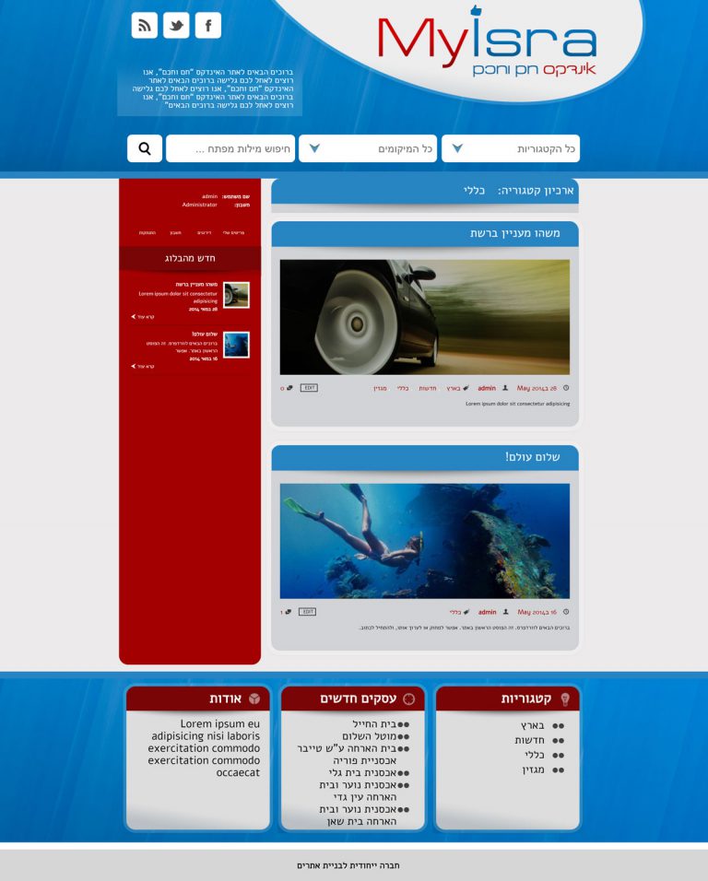
Task: Open the car wheel featured image
Action: [x=425, y=317]
